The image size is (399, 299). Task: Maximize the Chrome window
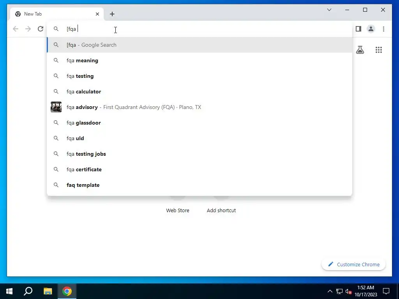365,10
